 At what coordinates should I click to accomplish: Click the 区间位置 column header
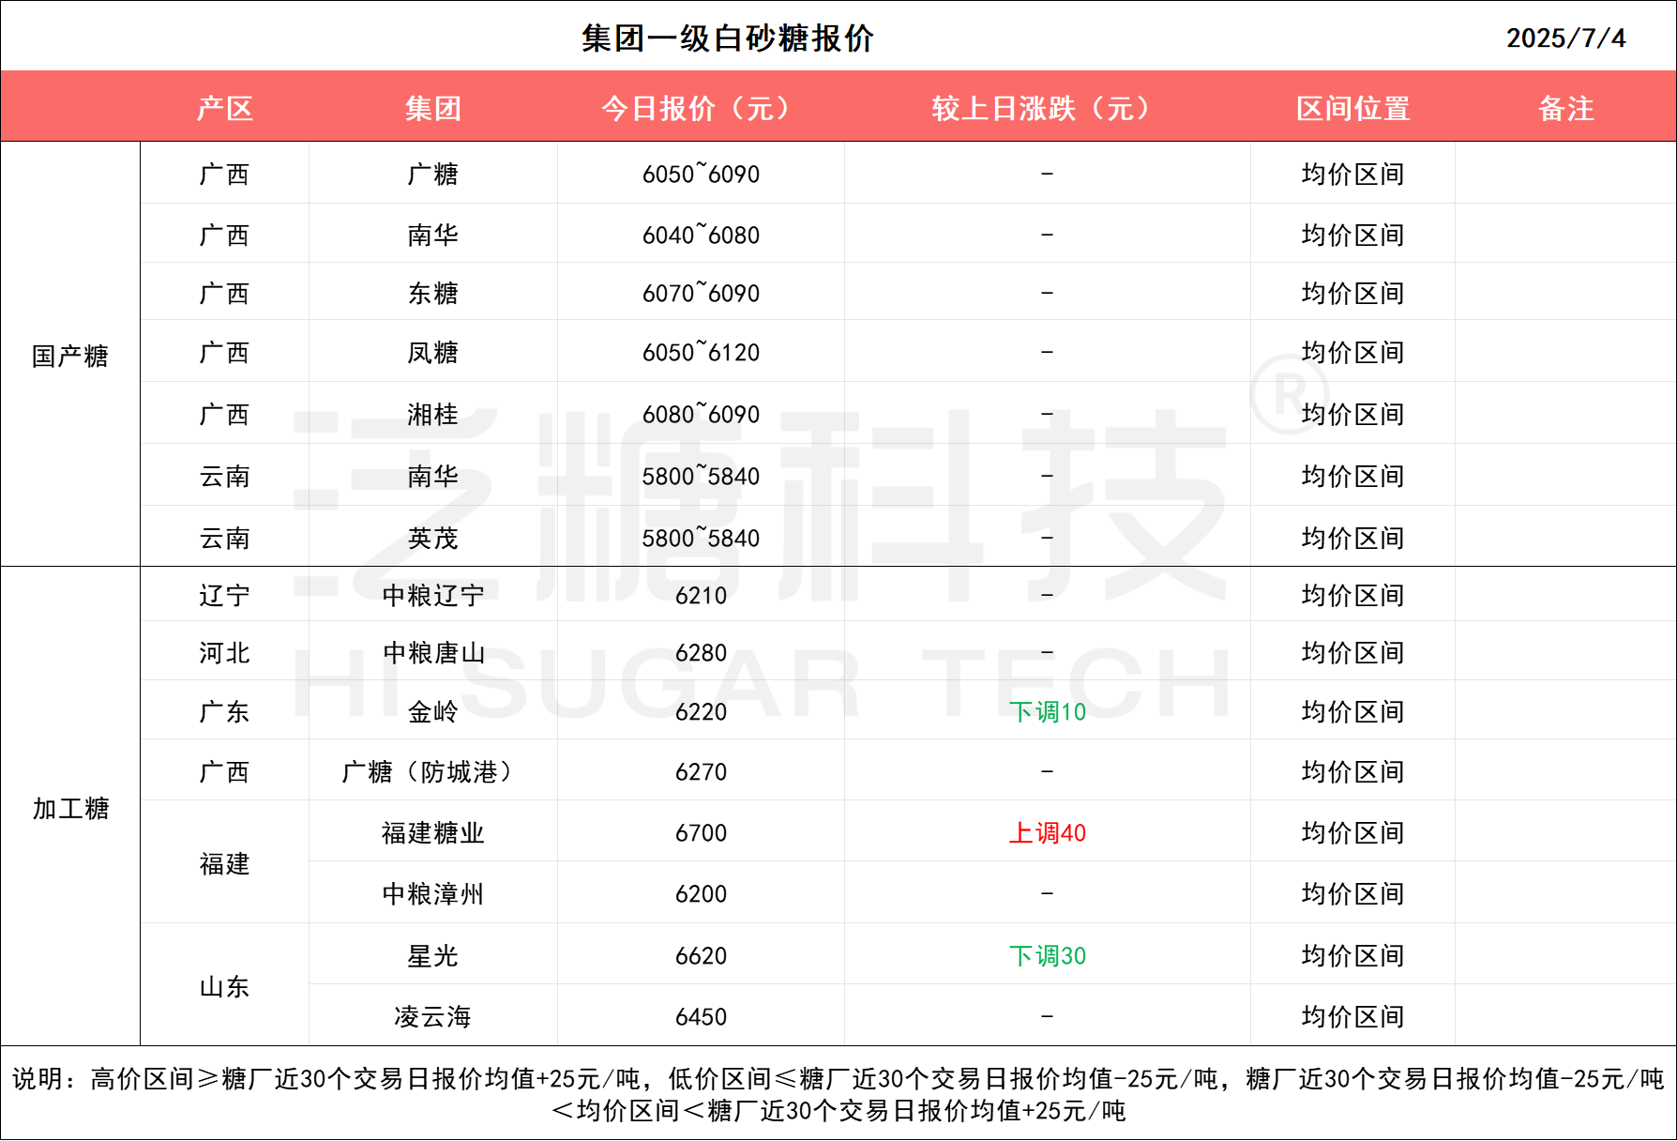coord(1352,108)
